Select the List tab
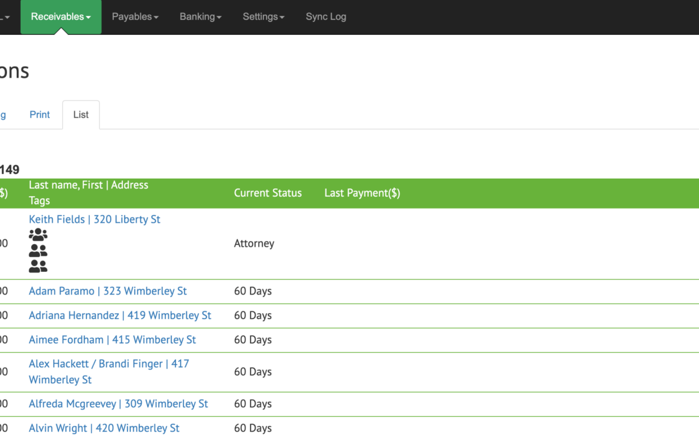 pyautogui.click(x=81, y=115)
